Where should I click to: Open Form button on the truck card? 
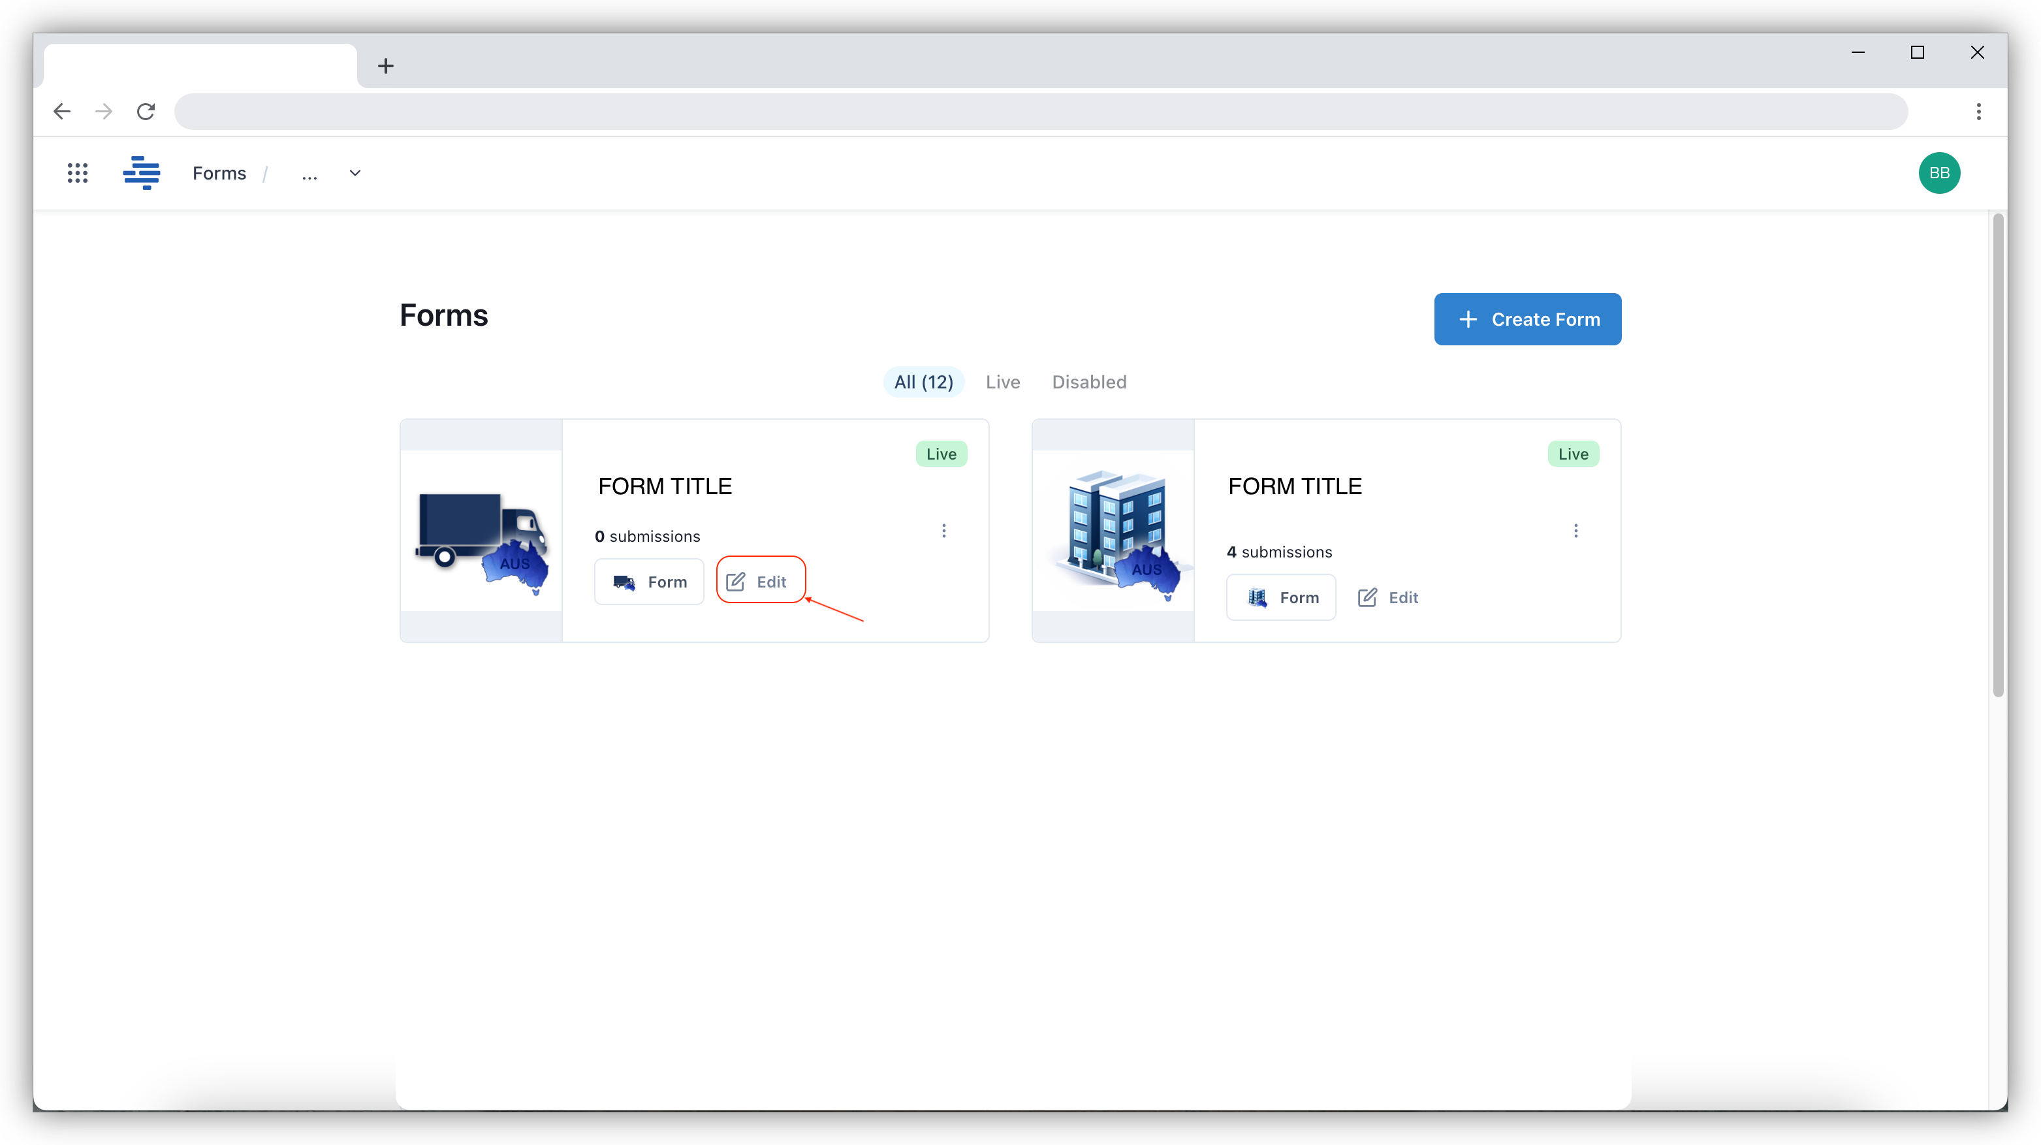point(649,582)
